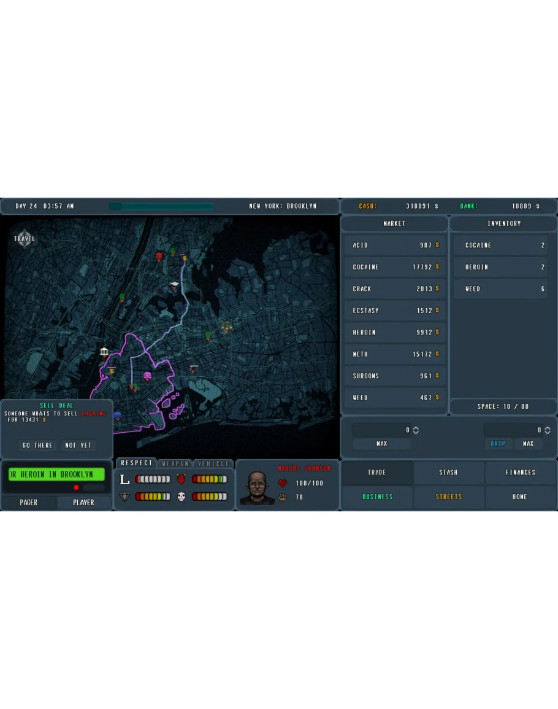558x709 pixels.
Task: Open the Weapon tab
Action: point(175,463)
